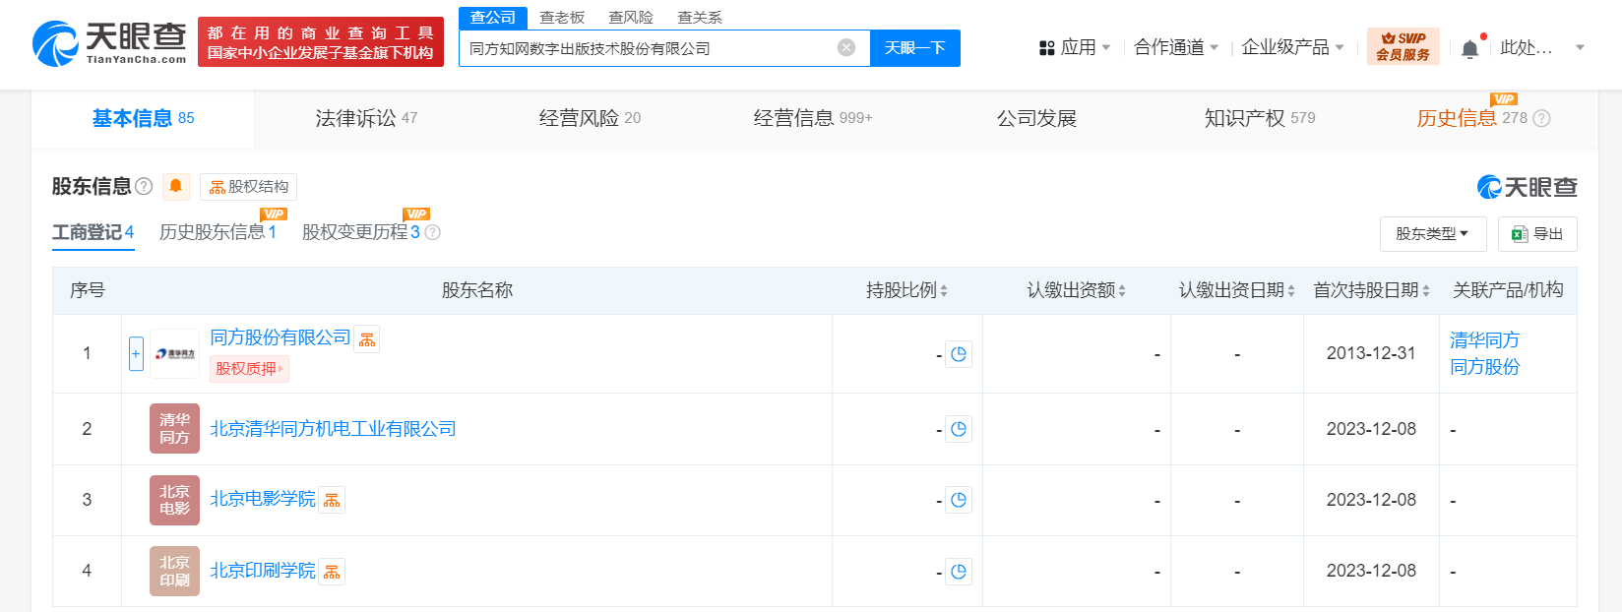Viewport: 1622px width, 612px height.
Task: Open the 股东类型 dropdown
Action: (x=1432, y=234)
